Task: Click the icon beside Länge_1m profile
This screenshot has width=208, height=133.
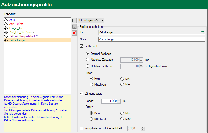Action: (x=6, y=28)
